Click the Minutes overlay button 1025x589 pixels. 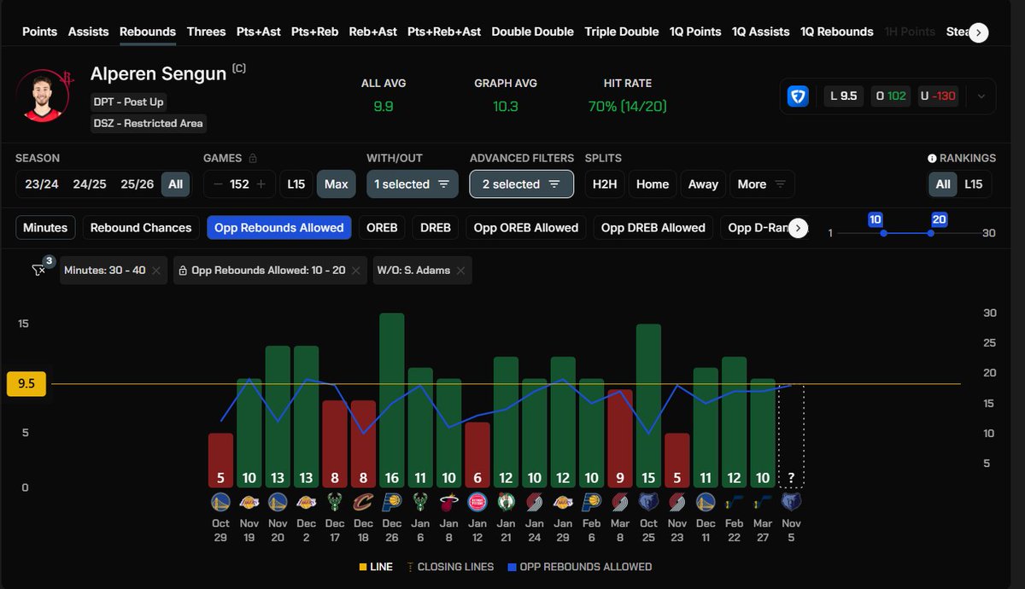(45, 228)
